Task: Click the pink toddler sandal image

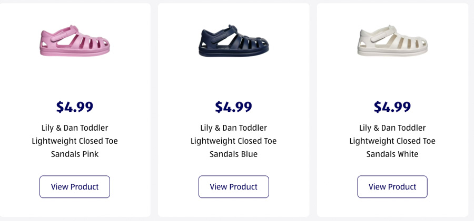Action: click(75, 41)
